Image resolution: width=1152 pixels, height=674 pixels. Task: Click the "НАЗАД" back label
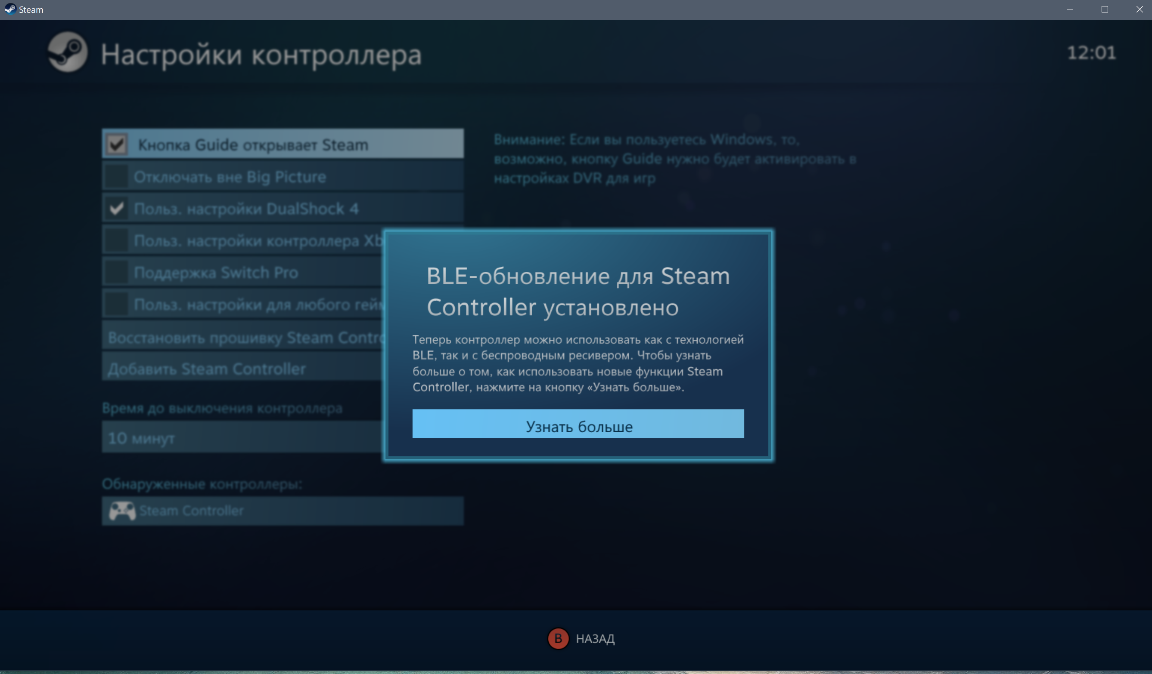[595, 638]
